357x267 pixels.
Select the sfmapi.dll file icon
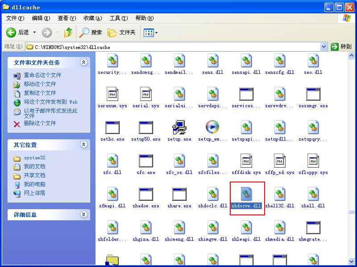pyautogui.click(x=112, y=194)
